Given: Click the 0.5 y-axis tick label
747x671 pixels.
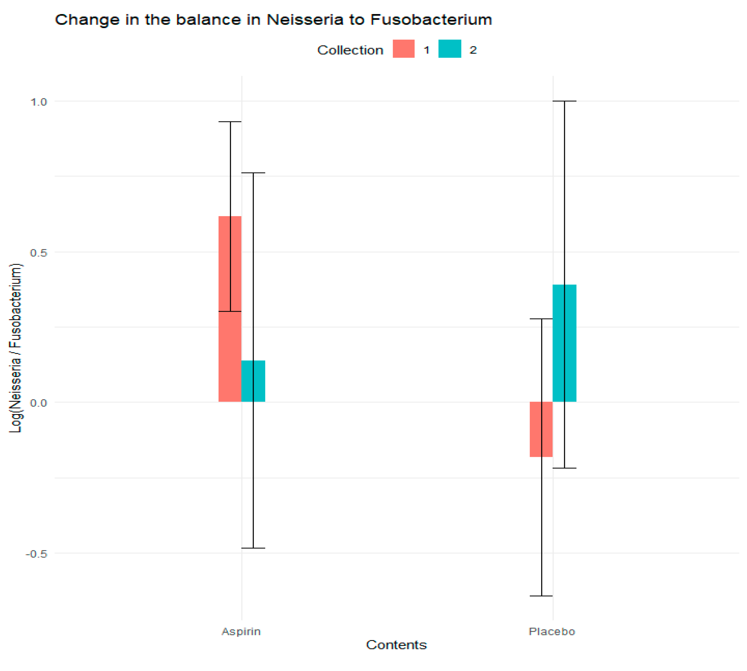Looking at the screenshot, I should [39, 252].
